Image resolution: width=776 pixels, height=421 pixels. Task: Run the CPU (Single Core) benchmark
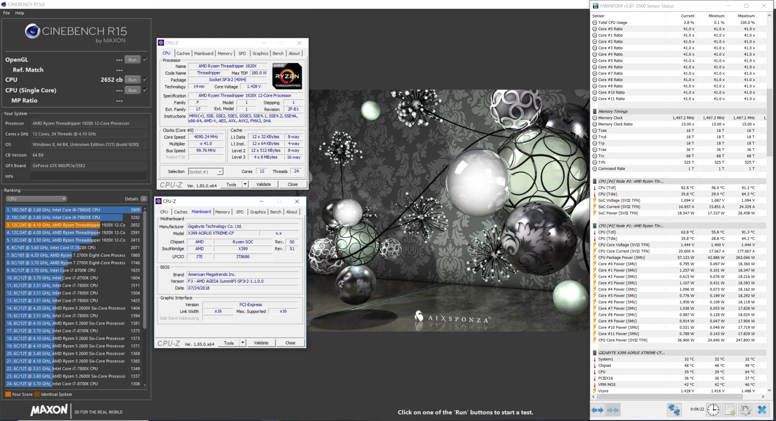(x=133, y=90)
